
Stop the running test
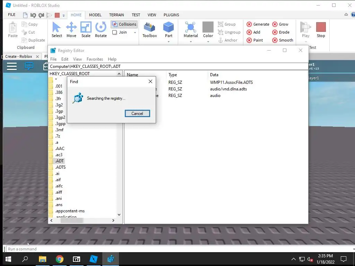click(x=321, y=30)
